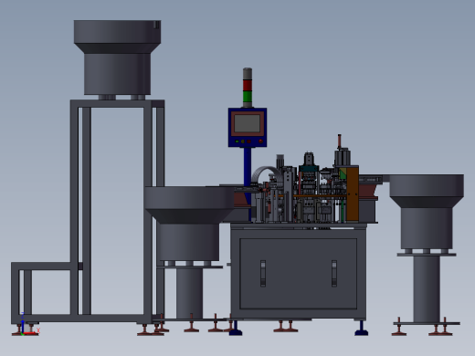Select the curved cable chain behind HMI post
Image resolution: width=475 pixels, height=356 pixels.
click(x=268, y=174)
